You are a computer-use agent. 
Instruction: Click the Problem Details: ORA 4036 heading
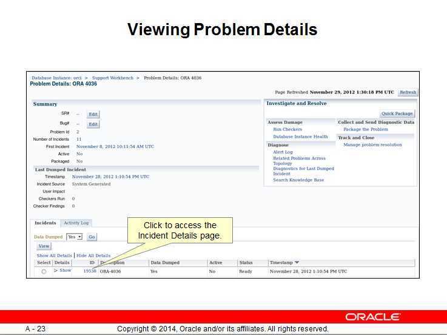click(63, 84)
